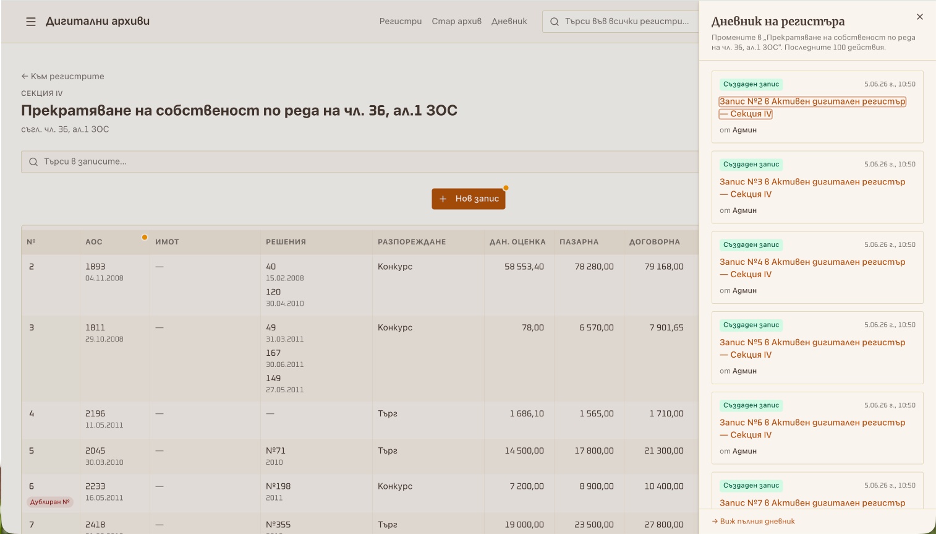Image resolution: width=936 pixels, height=534 pixels.
Task: Focus the global Търси във всички регистри field
Action: (x=620, y=22)
